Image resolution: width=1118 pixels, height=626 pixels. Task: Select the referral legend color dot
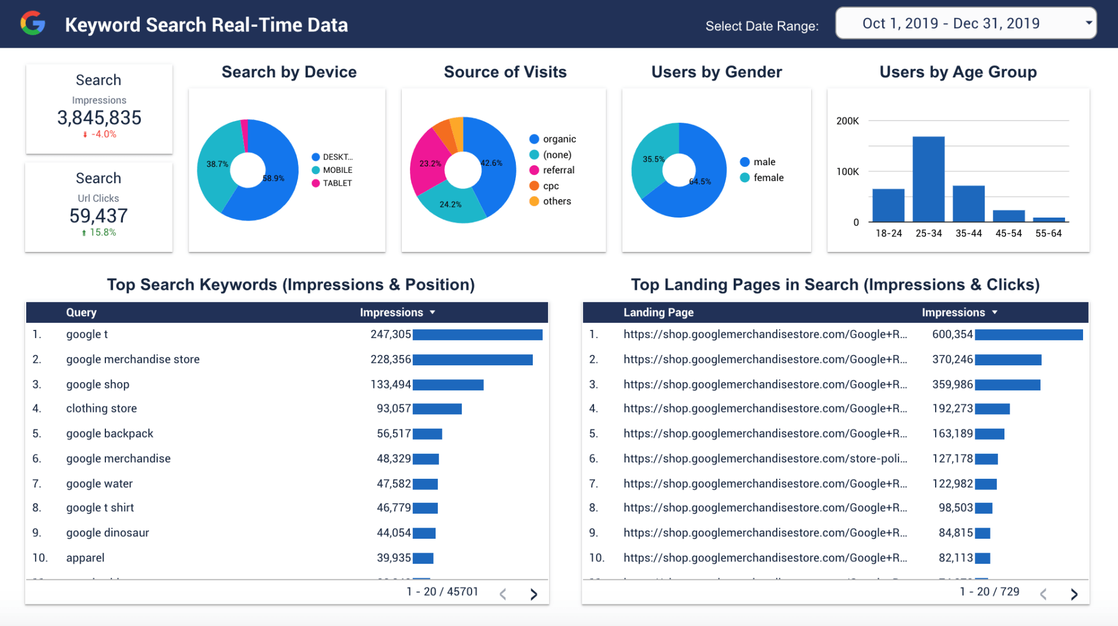point(534,170)
